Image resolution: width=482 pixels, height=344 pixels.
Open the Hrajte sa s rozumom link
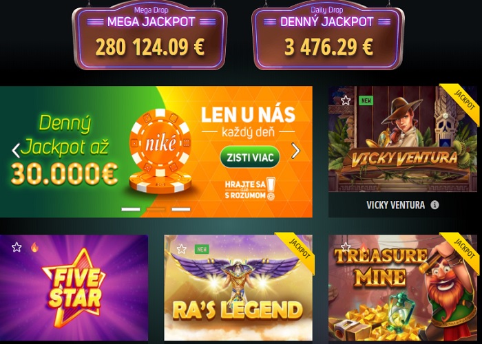coord(250,189)
